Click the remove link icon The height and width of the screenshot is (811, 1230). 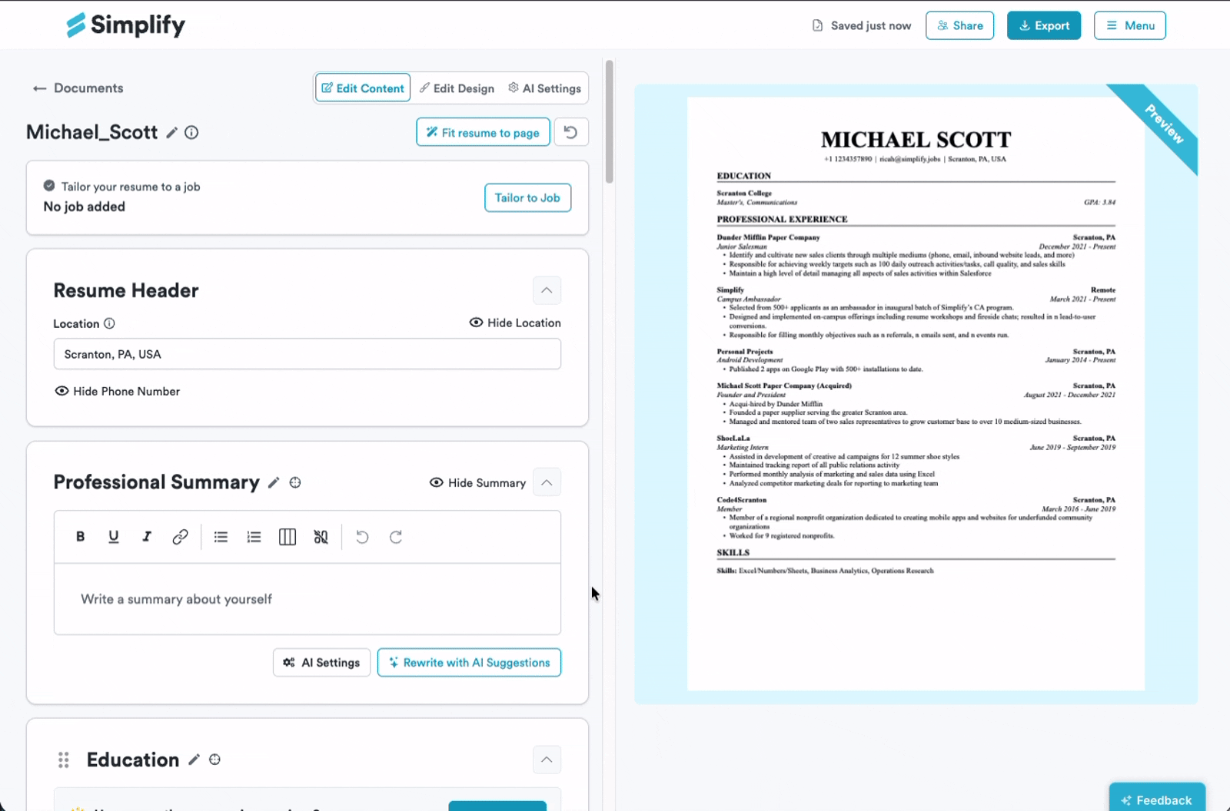[x=321, y=537]
